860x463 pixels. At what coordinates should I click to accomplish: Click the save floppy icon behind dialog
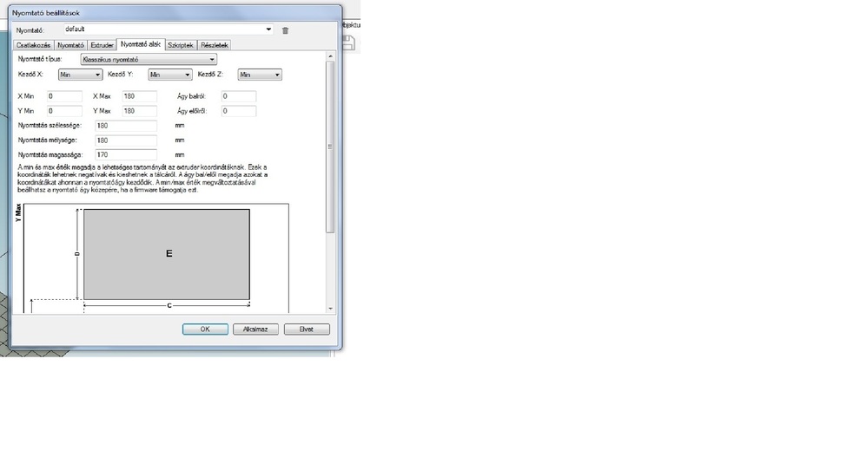coord(351,41)
